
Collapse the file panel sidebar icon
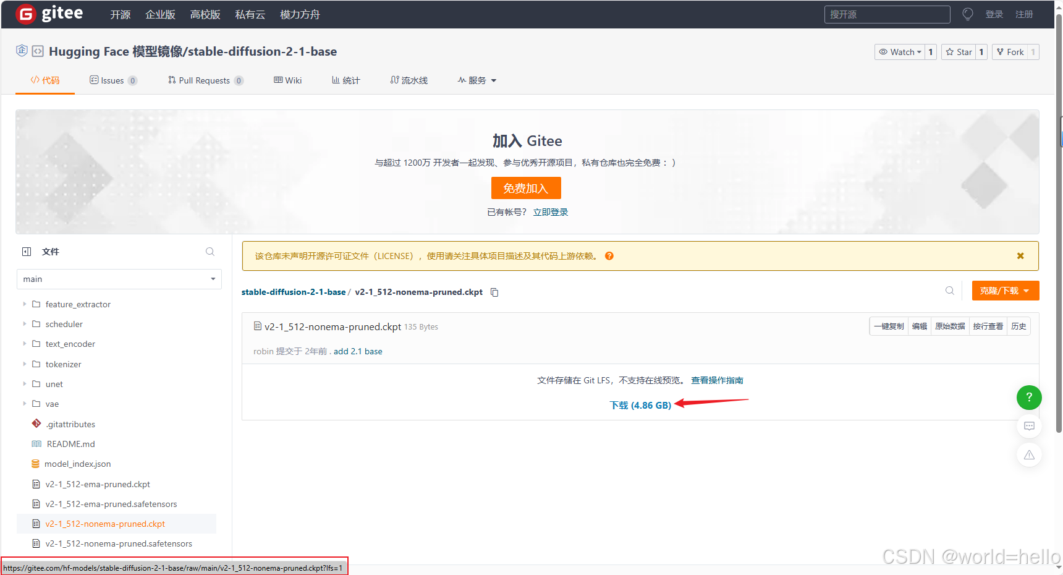click(27, 252)
